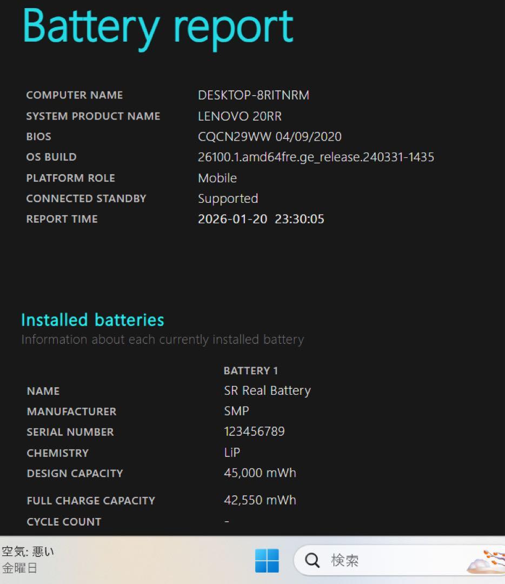
Task: Click the Installed batteries section heading
Action: pyautogui.click(x=92, y=320)
